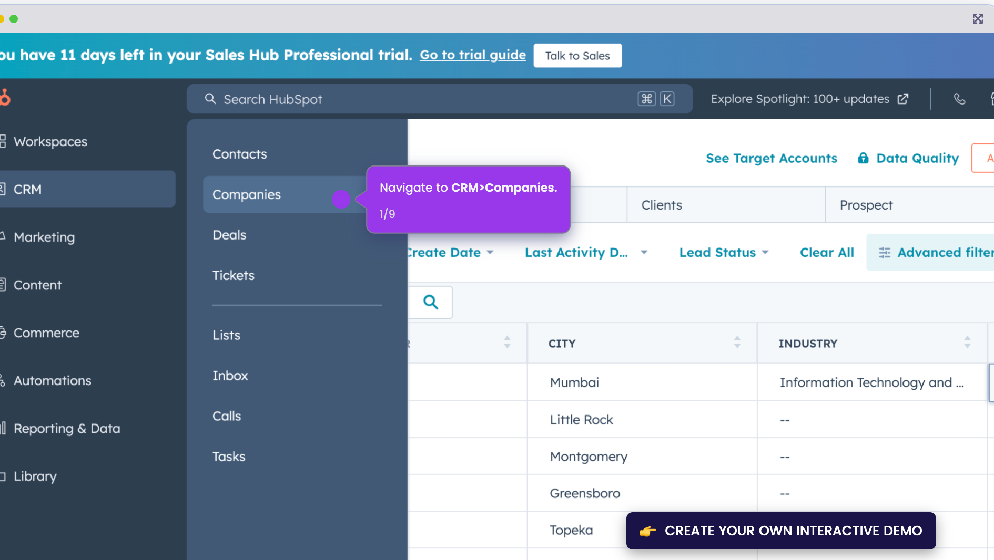The width and height of the screenshot is (994, 560).
Task: Open Deals from the CRM menu
Action: (x=229, y=235)
